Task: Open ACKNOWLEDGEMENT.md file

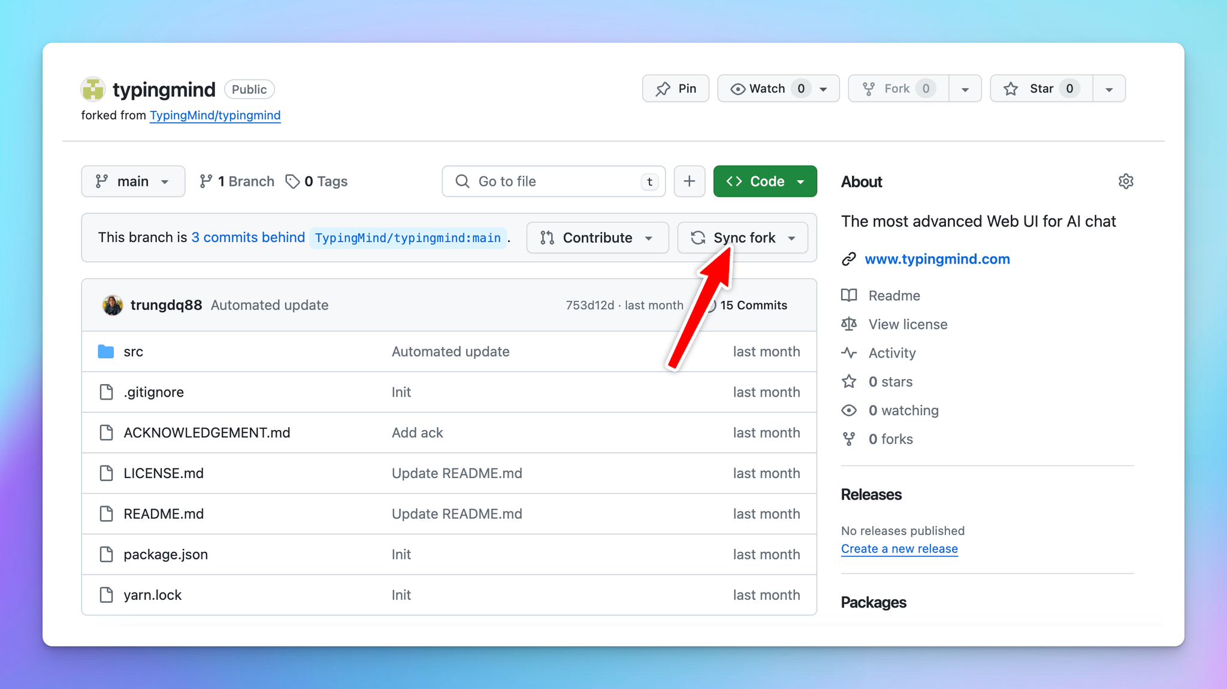Action: coord(207,433)
